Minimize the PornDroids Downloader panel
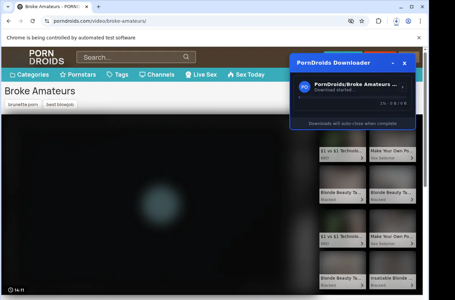Viewport: 455px width, 300px height. coord(393,63)
